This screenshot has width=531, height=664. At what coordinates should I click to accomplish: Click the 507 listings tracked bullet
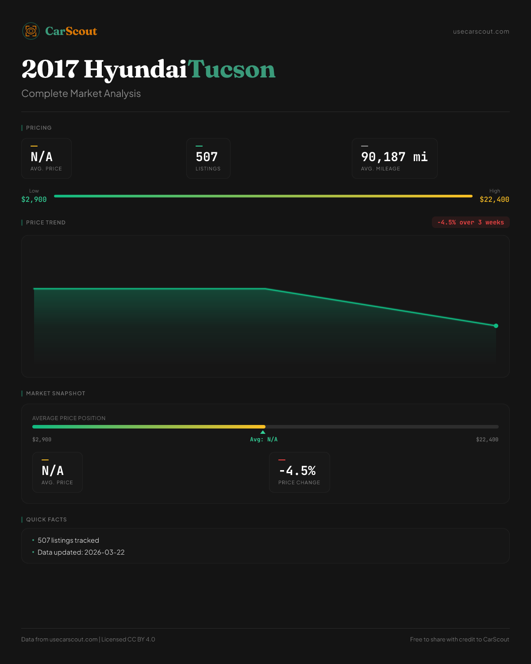[x=68, y=540]
